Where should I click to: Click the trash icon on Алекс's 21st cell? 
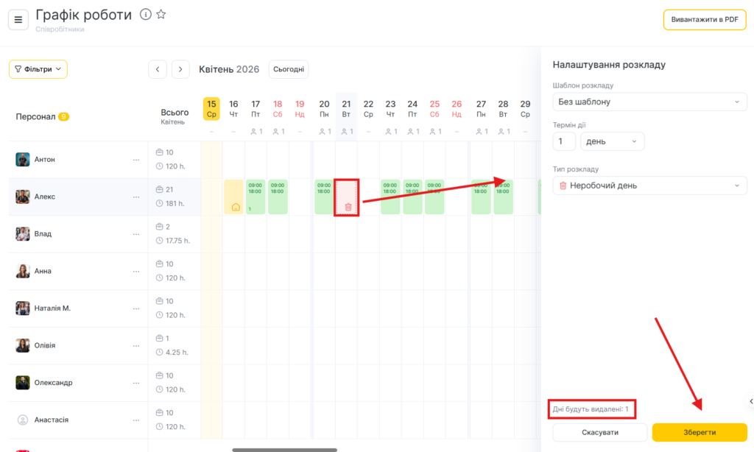pos(348,207)
